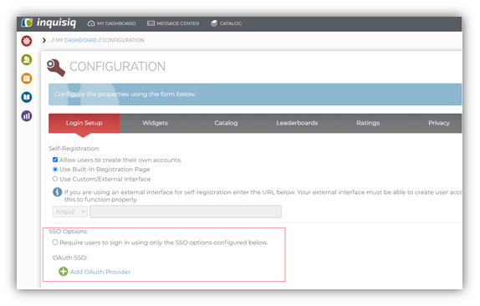Screen dimensions: 480x306
Task: Click the Message Center envelope icon
Action: click(x=151, y=23)
